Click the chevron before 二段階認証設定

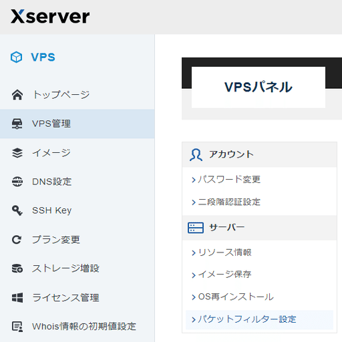pos(194,202)
